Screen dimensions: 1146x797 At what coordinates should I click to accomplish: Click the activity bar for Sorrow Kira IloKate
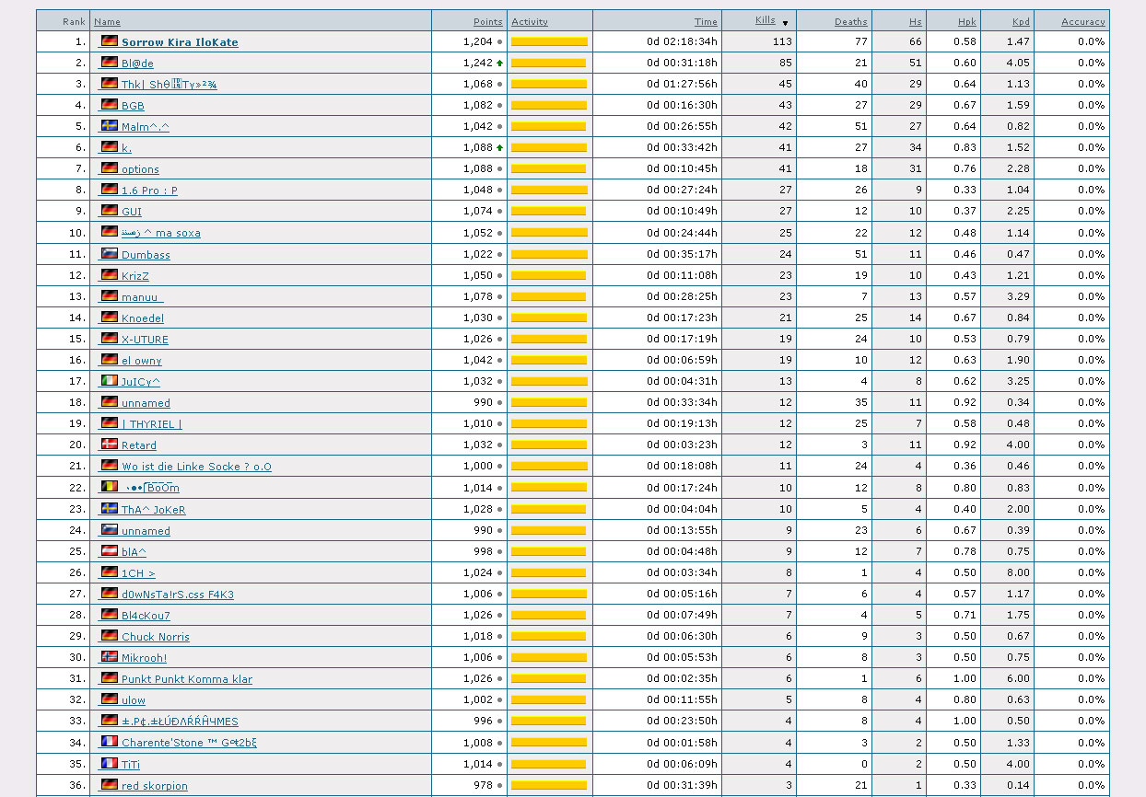(x=549, y=42)
